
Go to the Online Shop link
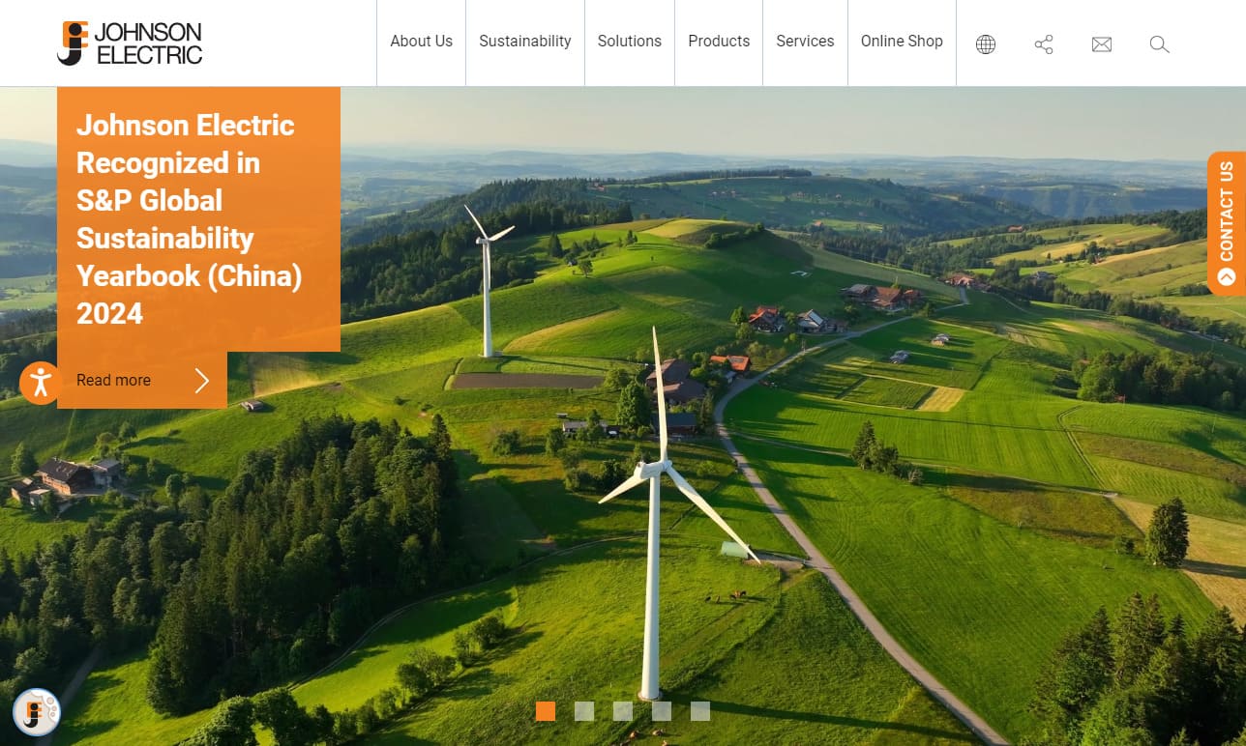coord(902,42)
